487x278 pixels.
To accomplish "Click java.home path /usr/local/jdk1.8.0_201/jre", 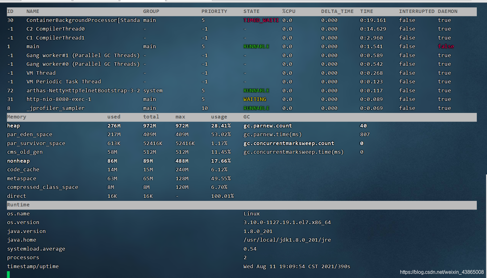I will [x=287, y=240].
